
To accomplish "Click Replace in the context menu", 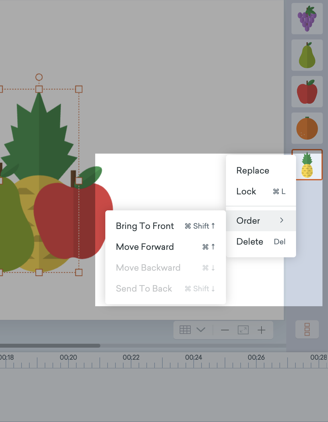I will 253,171.
